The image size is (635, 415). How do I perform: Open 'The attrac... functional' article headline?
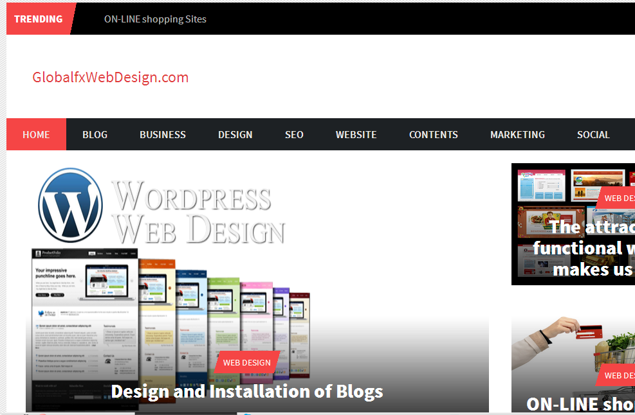click(584, 248)
